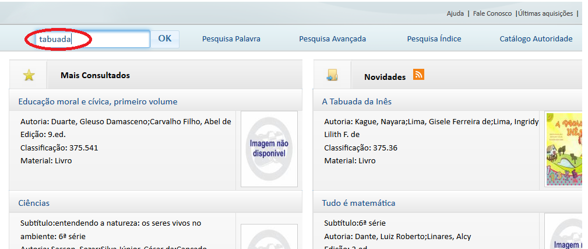Click the Ciências book thumbnail placeholder
The image size is (588, 249).
click(269, 236)
